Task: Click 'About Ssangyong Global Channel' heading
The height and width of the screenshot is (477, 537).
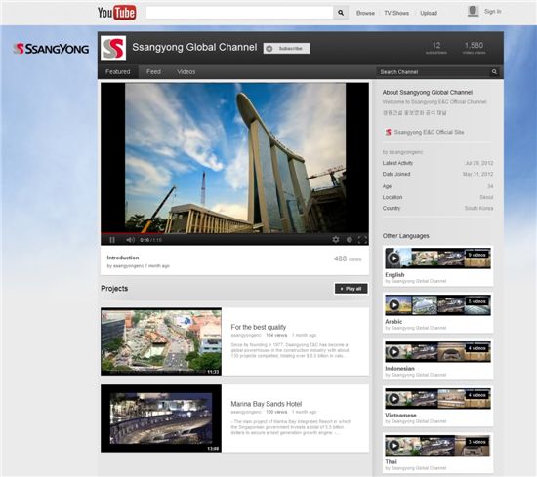Action: click(427, 92)
